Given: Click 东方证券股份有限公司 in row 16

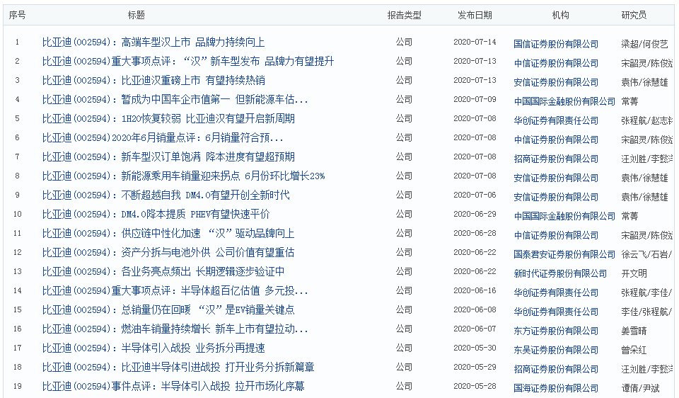Looking at the screenshot, I should click(556, 330).
